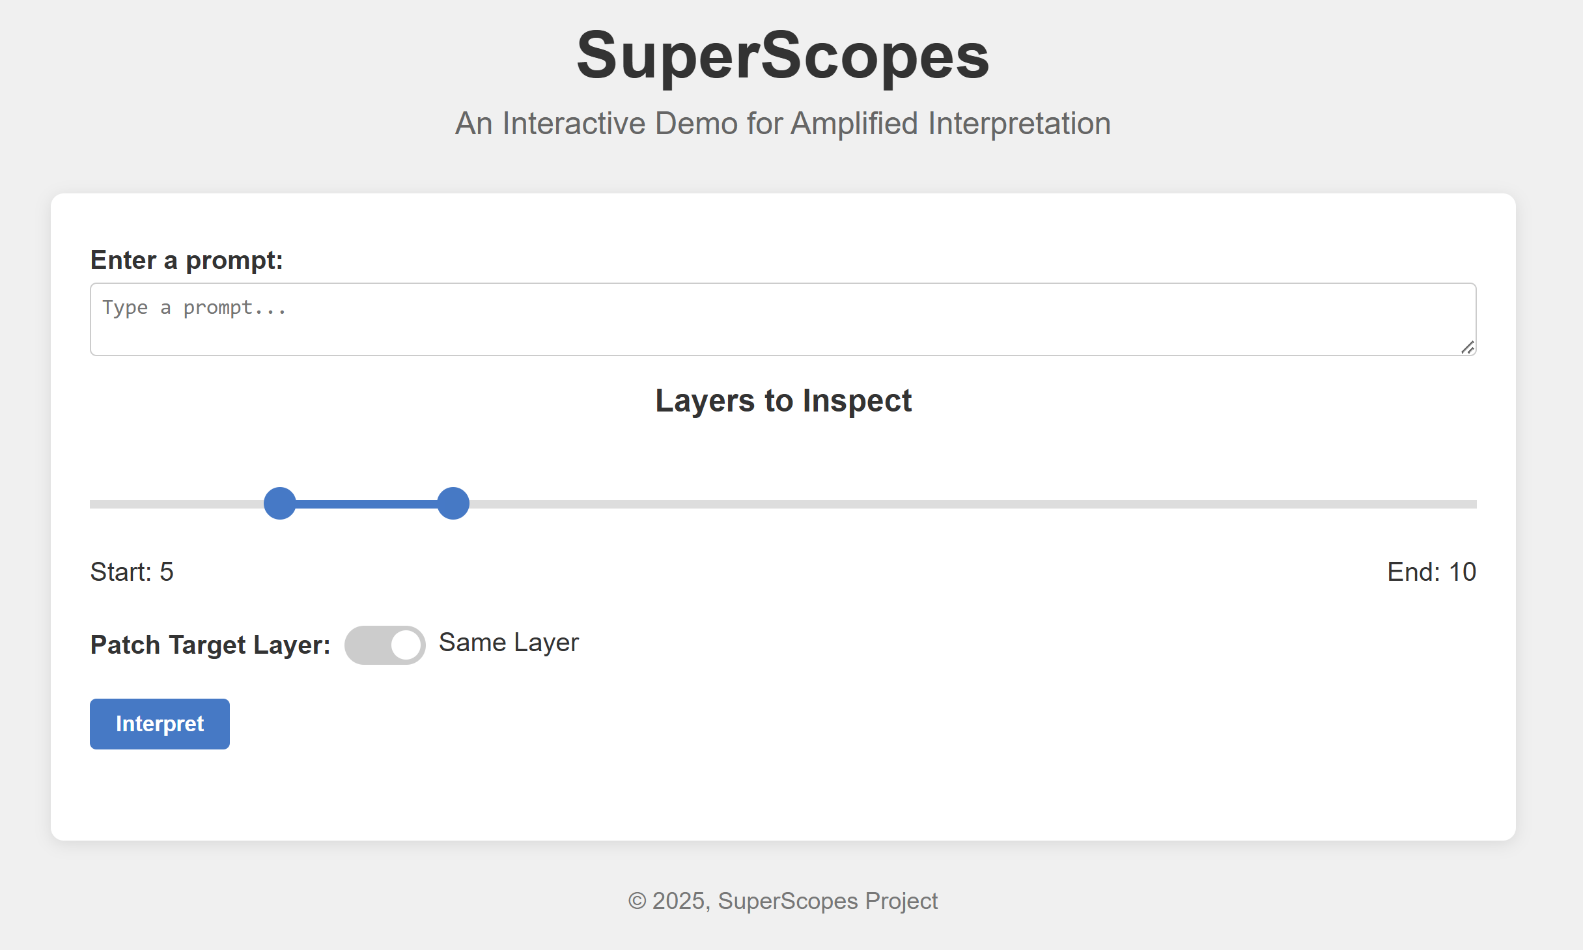Click the "Start: 5" value text
The width and height of the screenshot is (1583, 950).
(x=132, y=572)
